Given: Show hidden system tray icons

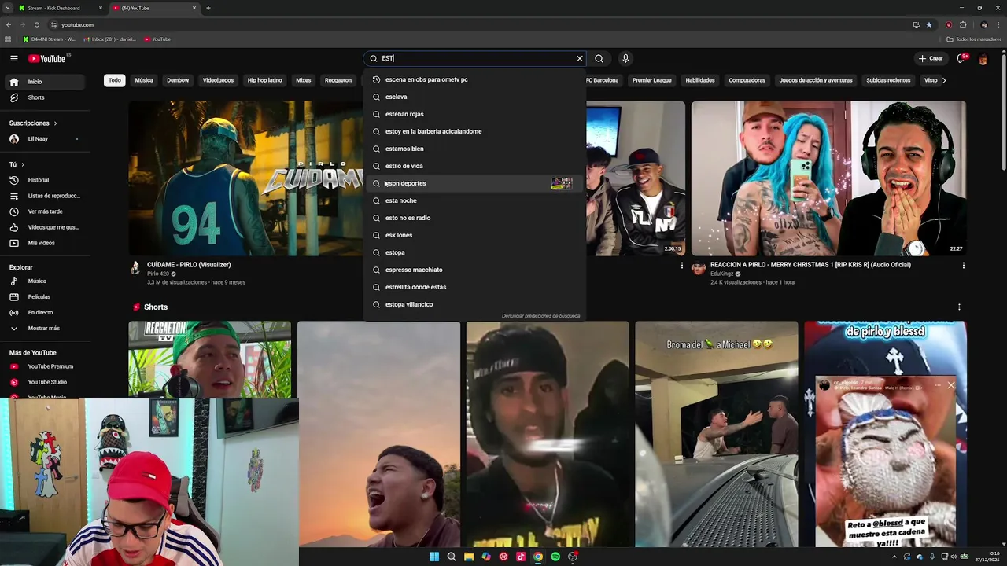Looking at the screenshot, I should pyautogui.click(x=894, y=557).
